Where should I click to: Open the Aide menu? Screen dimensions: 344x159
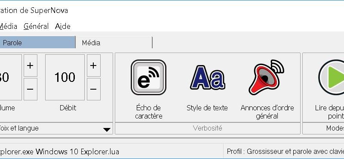63,26
